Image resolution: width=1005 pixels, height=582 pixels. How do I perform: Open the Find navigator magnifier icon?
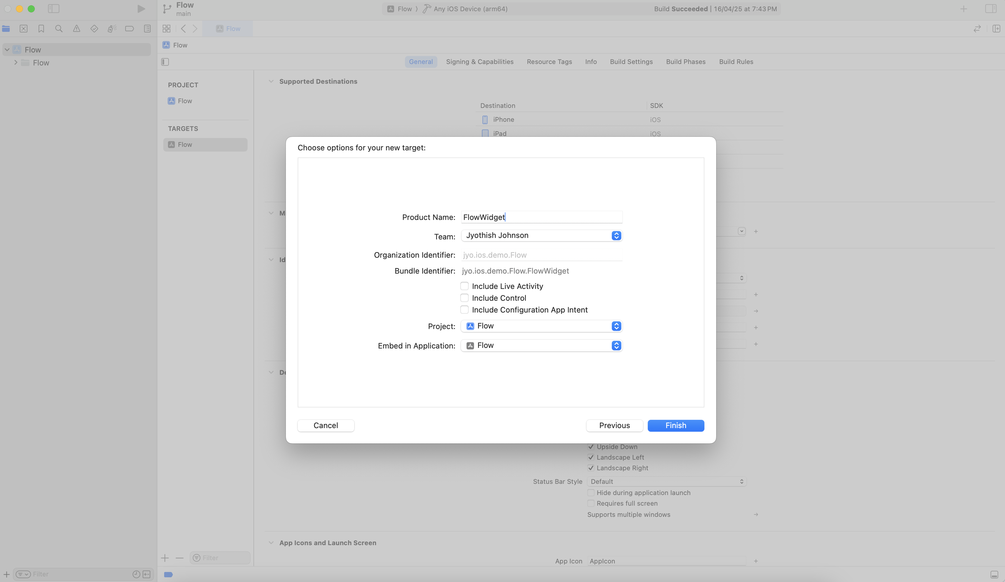pos(59,29)
